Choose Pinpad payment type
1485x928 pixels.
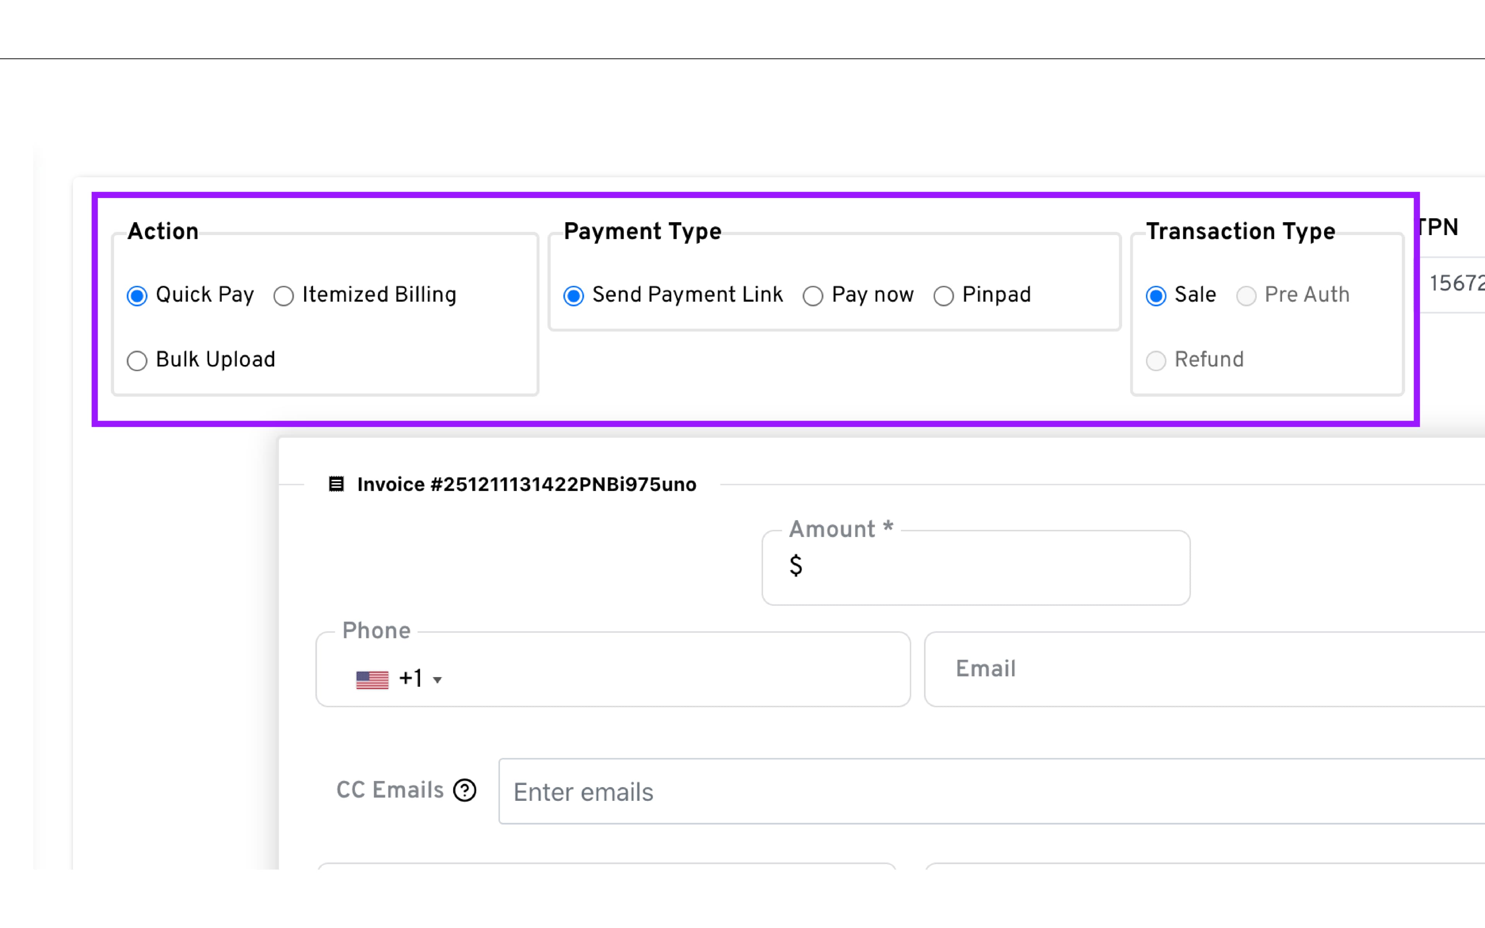point(943,296)
